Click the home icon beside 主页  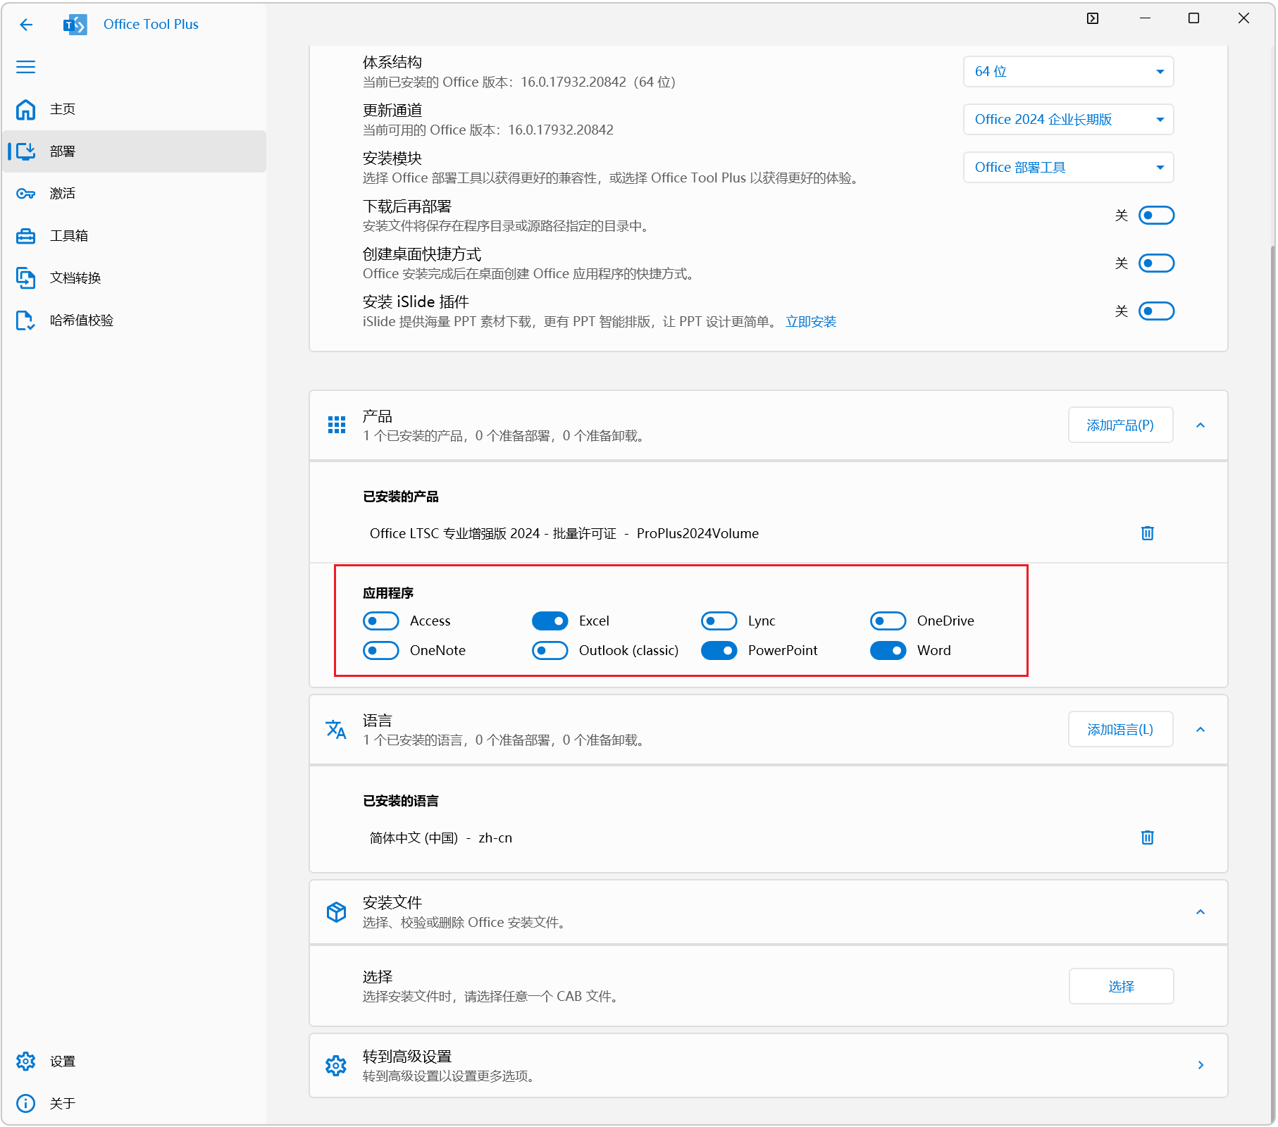[26, 109]
